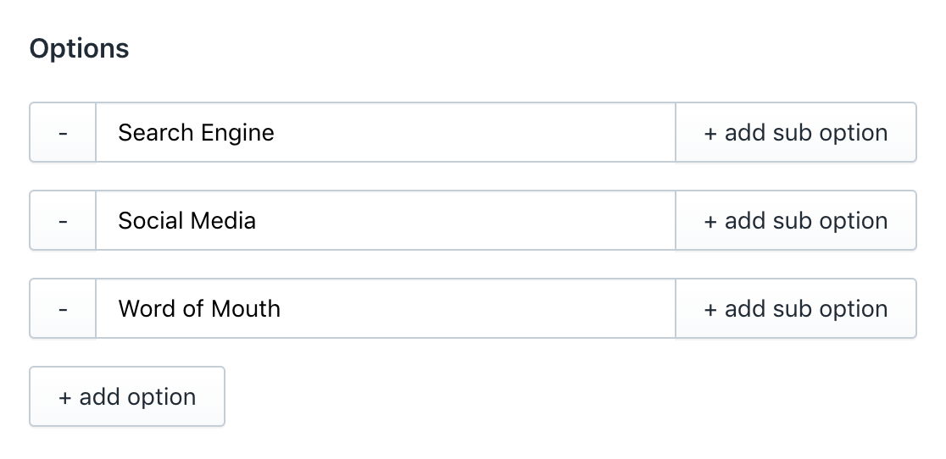
Task: Click empty space in Search Engine field
Action: point(475,133)
